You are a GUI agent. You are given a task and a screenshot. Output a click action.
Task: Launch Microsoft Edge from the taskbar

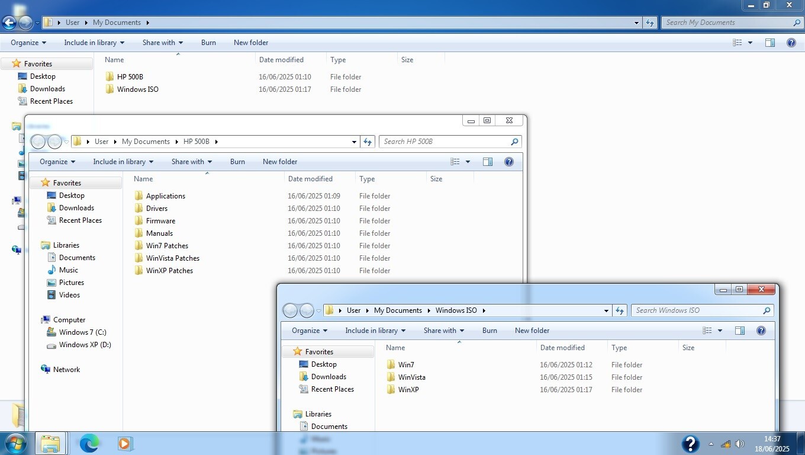click(x=89, y=443)
